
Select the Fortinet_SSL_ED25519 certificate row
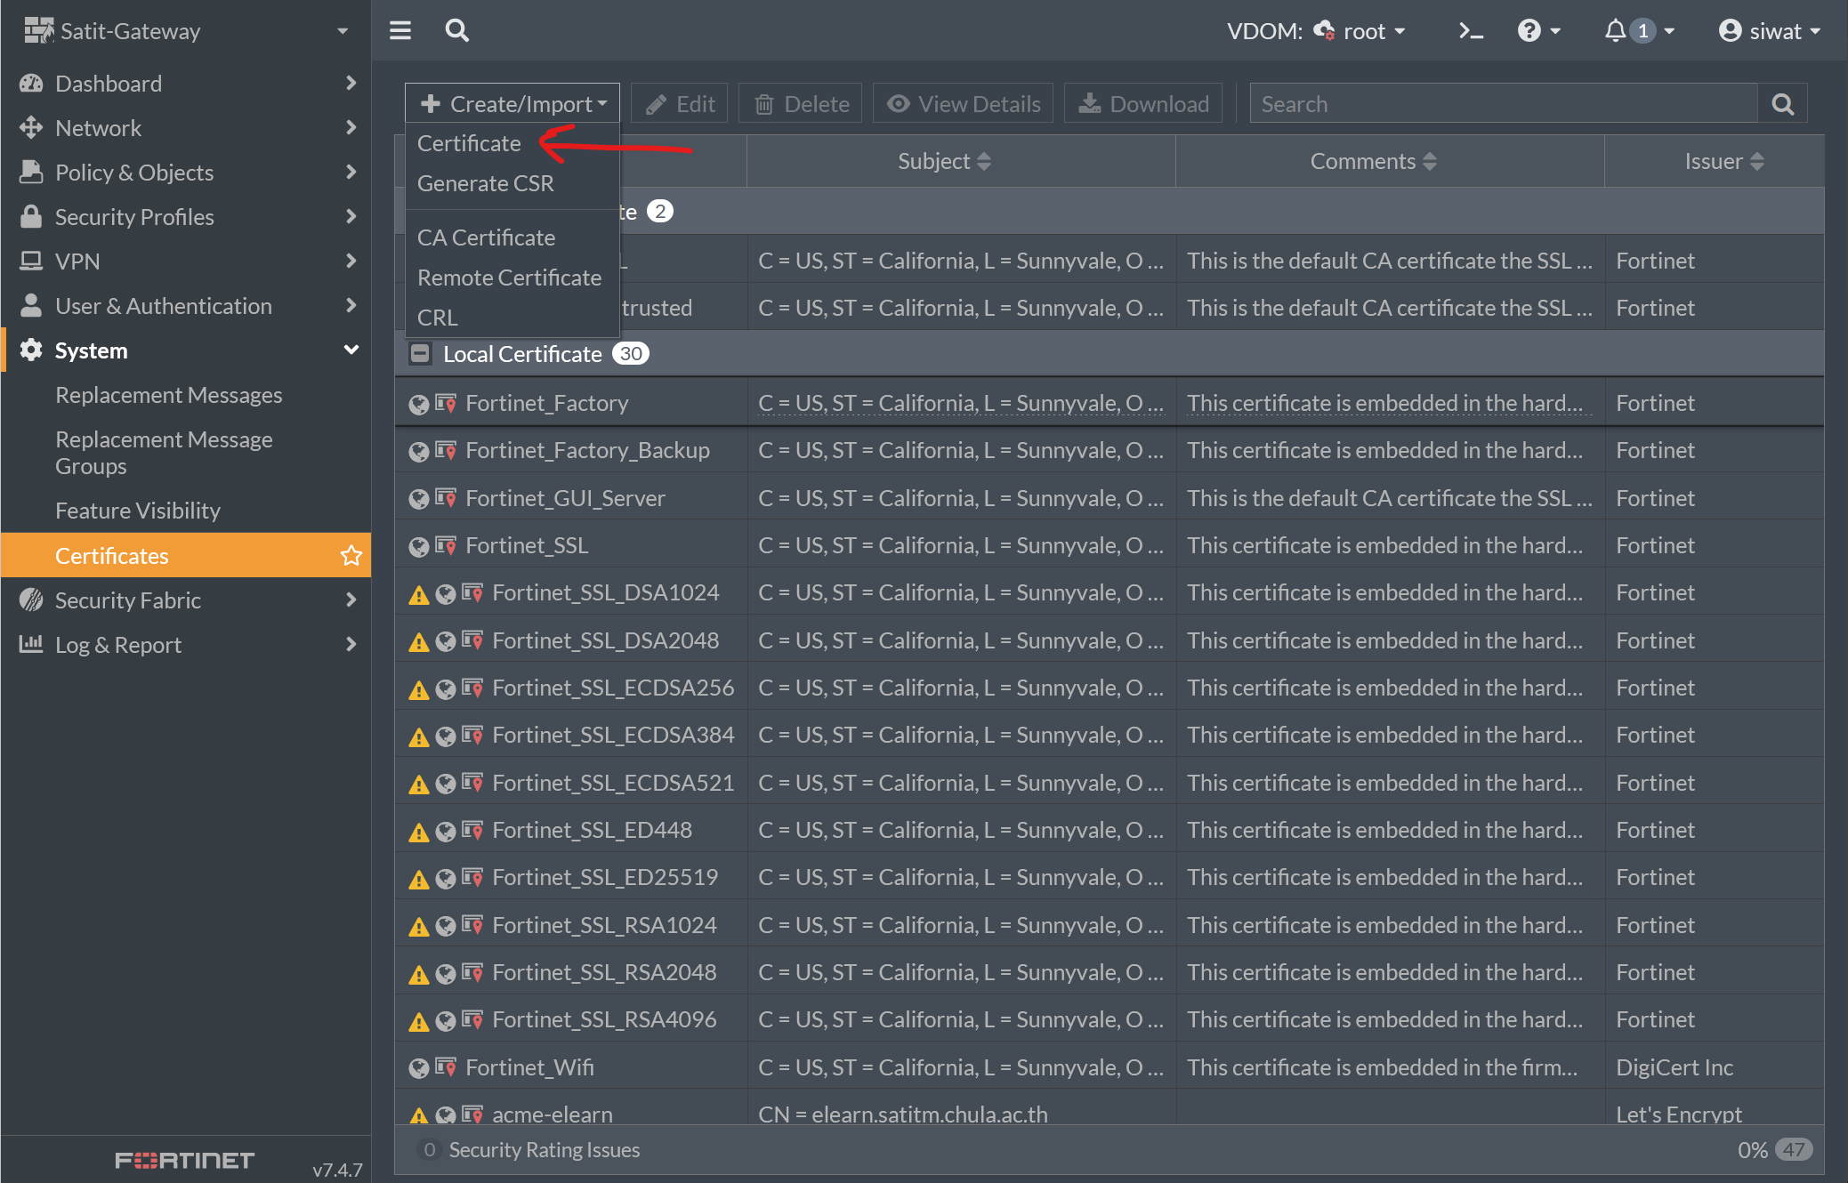1110,878
